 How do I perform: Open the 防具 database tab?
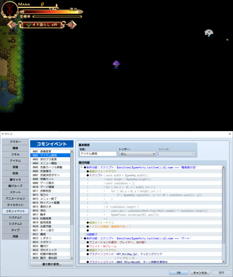15,173
